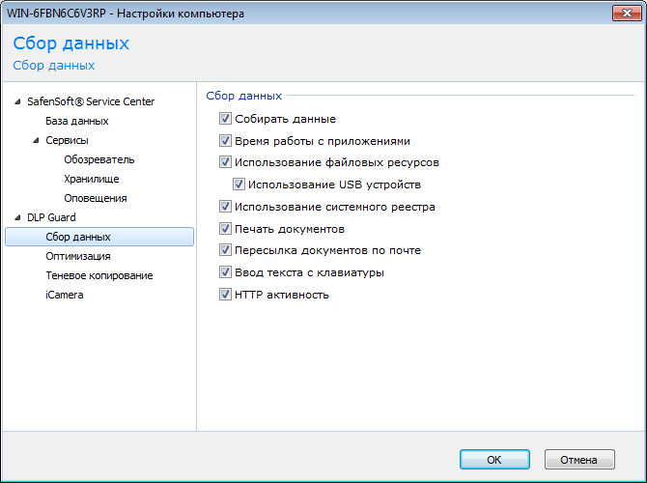Select Обозреватель in the tree
The height and width of the screenshot is (483, 647).
[x=98, y=159]
